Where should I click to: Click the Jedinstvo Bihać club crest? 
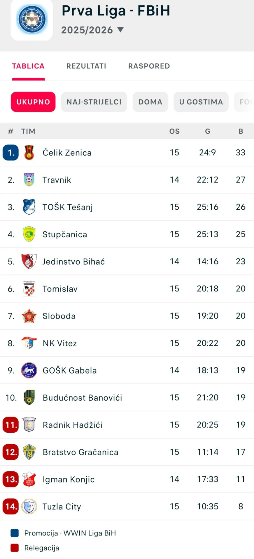[29, 261]
